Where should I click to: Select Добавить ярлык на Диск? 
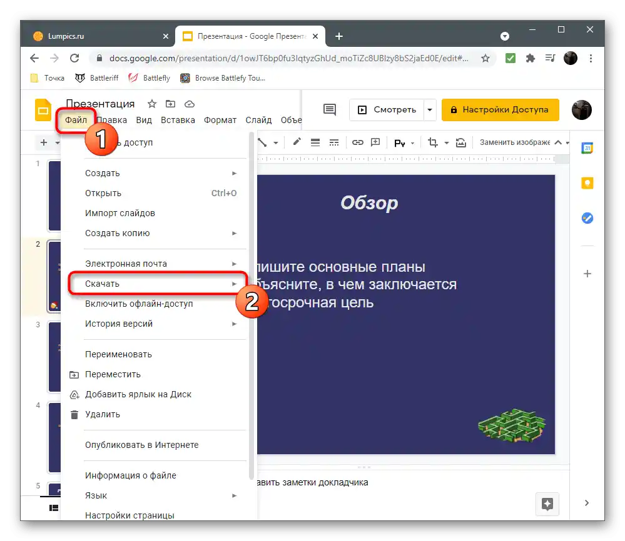coord(158,394)
